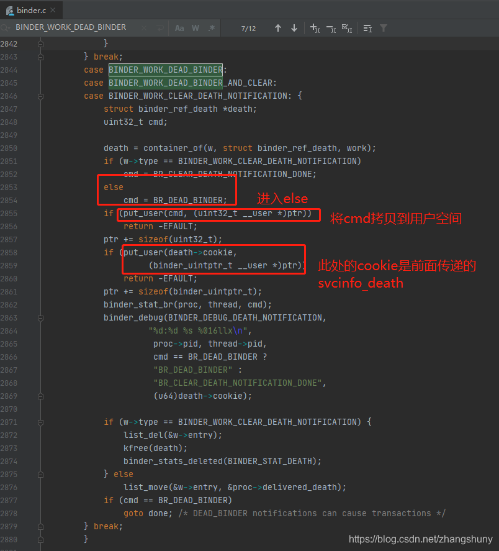
Task: Click line number 2844 in the gutter
Action: (x=9, y=70)
